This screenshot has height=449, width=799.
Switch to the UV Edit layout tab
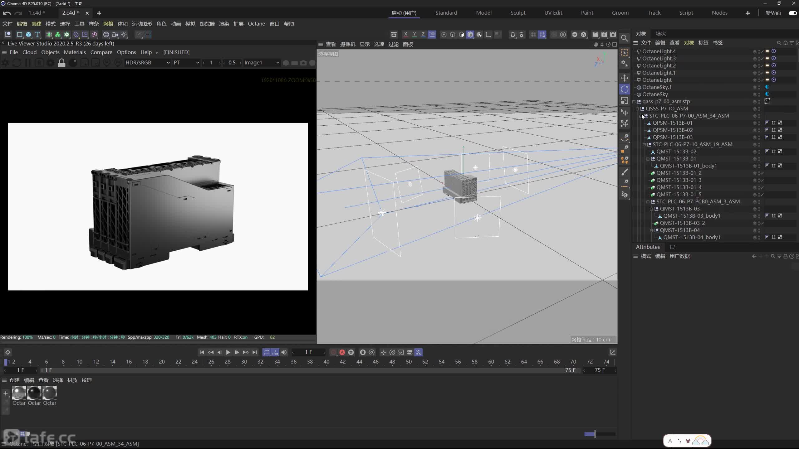click(x=553, y=13)
